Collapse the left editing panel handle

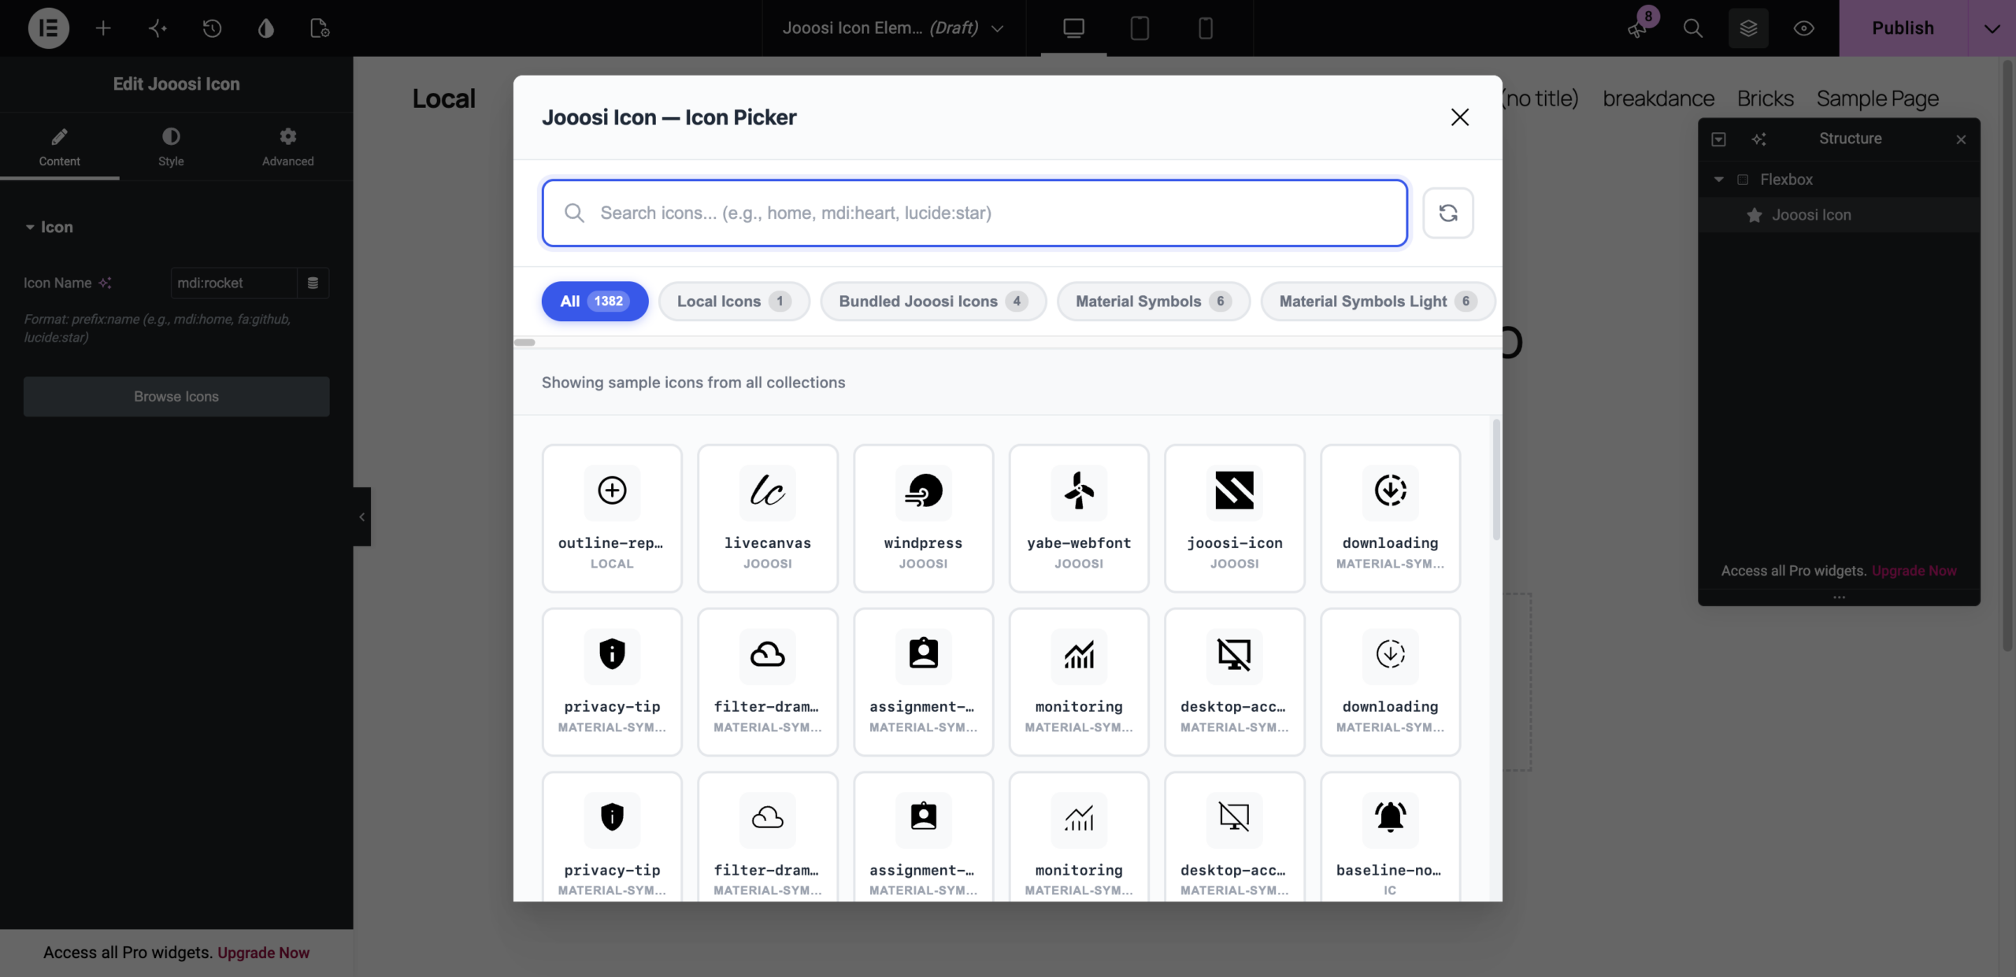[x=361, y=517]
